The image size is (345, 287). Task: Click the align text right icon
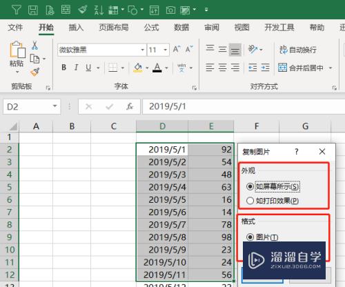click(235, 68)
